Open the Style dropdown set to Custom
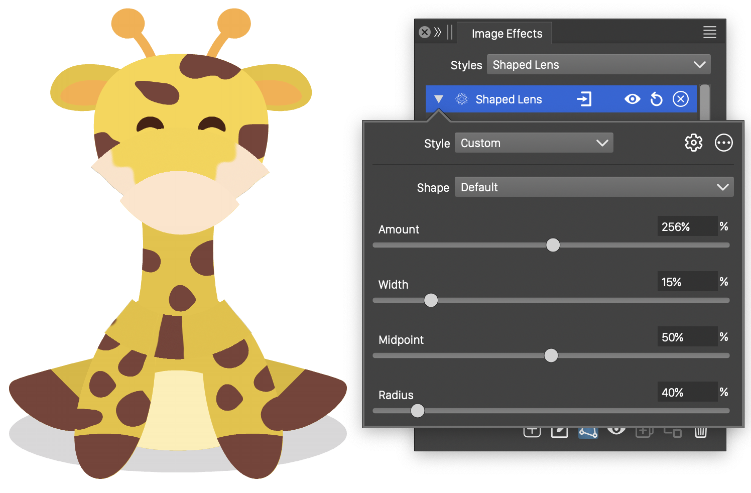 click(x=534, y=143)
